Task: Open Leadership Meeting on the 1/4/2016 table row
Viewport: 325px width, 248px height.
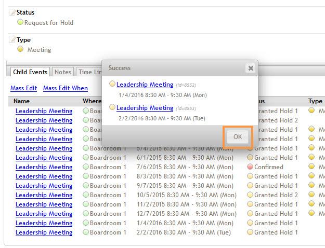Action: (x=44, y=223)
